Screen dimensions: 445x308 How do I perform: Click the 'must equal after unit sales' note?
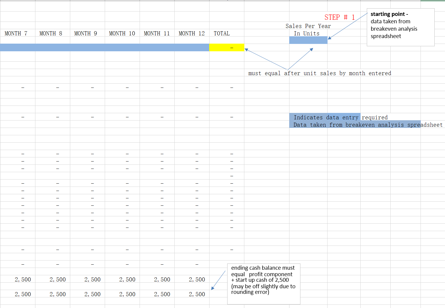pyautogui.click(x=320, y=73)
